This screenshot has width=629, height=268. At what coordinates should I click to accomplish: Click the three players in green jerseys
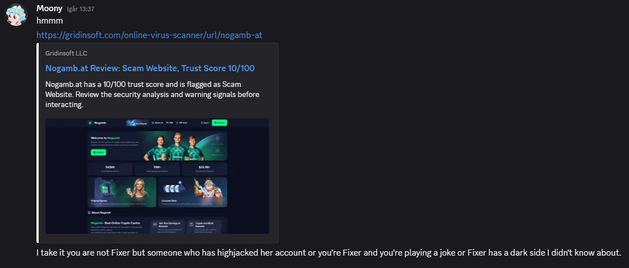click(x=174, y=147)
